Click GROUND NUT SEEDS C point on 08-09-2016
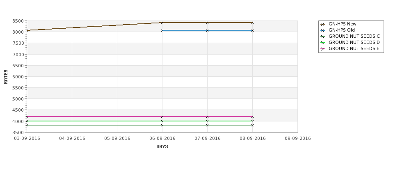This screenshot has height=176, width=400. [253, 125]
